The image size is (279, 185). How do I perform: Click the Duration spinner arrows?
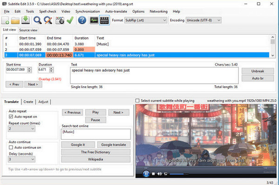(51, 70)
